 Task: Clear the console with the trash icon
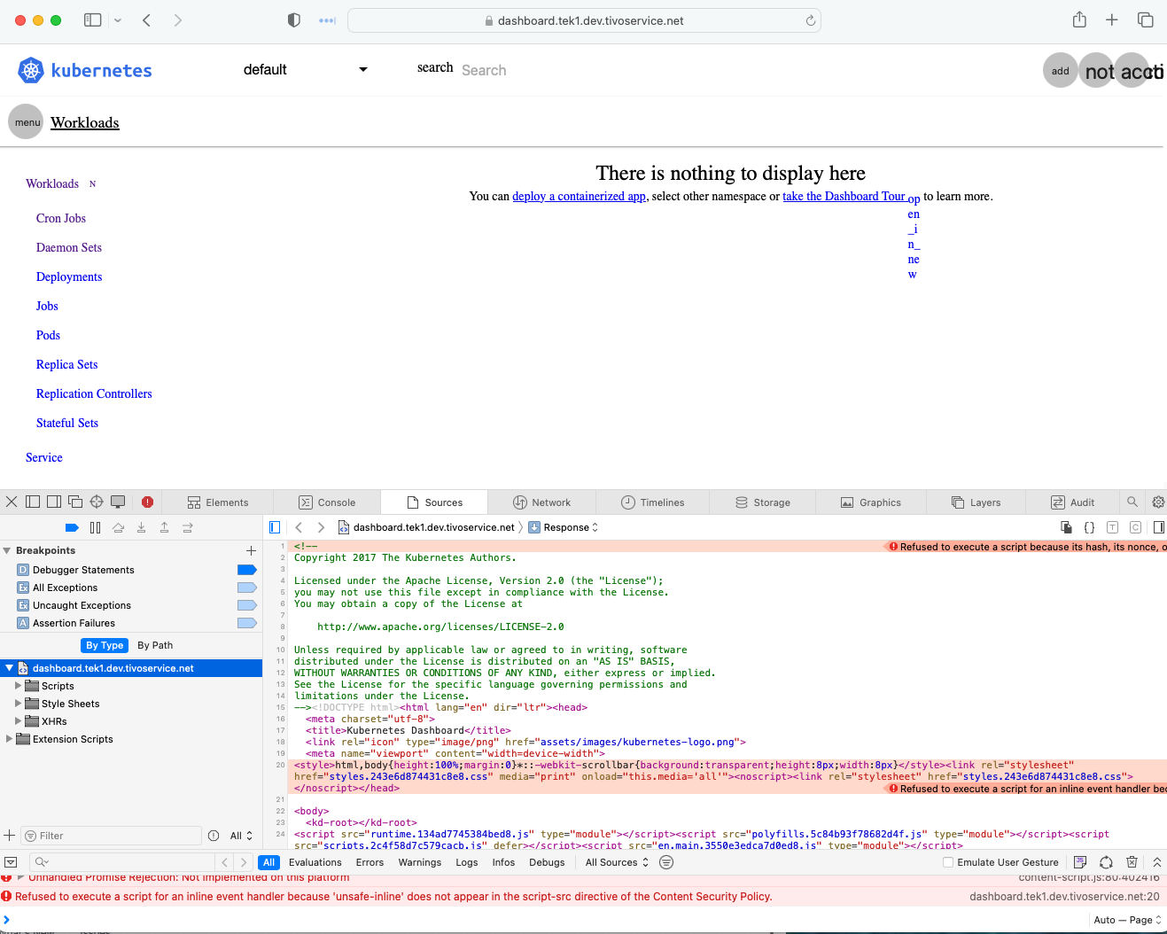1132,861
